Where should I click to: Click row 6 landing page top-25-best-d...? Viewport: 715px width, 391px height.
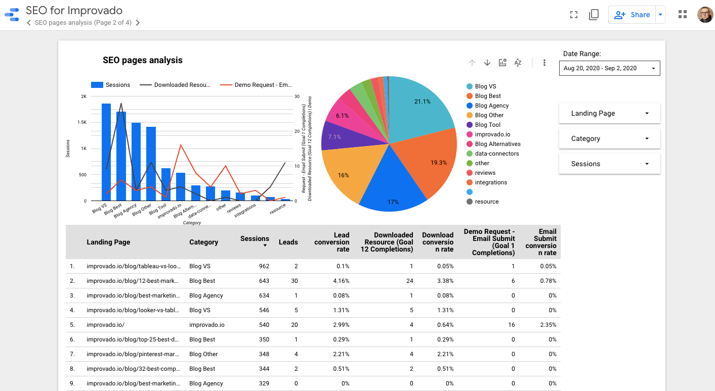coord(134,339)
